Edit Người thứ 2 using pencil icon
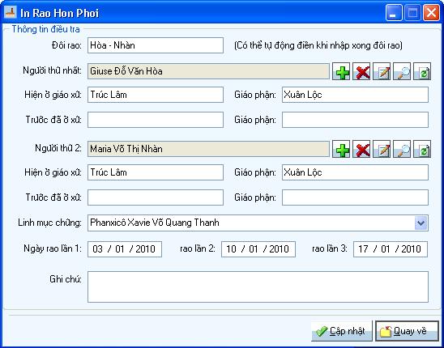This screenshot has height=348, width=444. (382, 149)
